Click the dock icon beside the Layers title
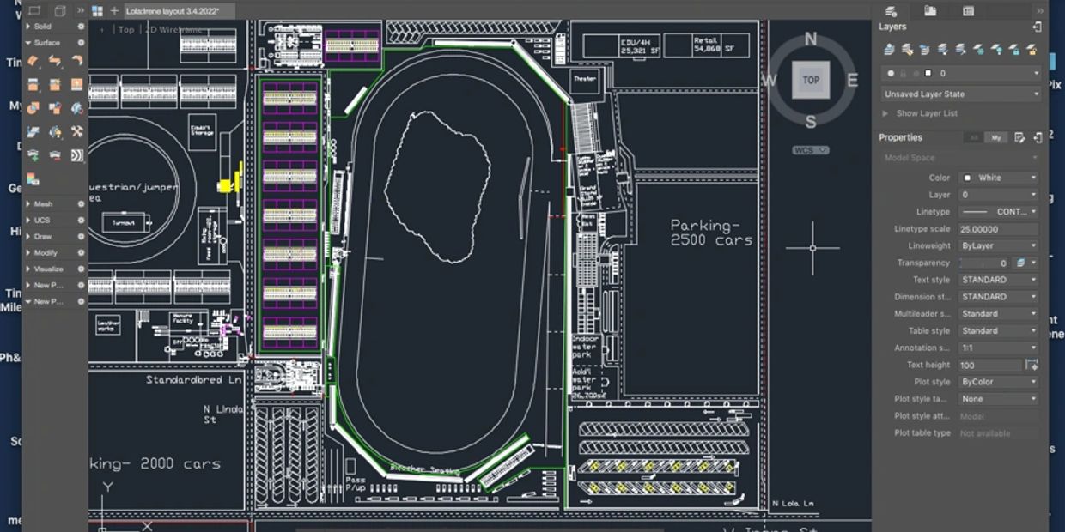 [x=1037, y=27]
